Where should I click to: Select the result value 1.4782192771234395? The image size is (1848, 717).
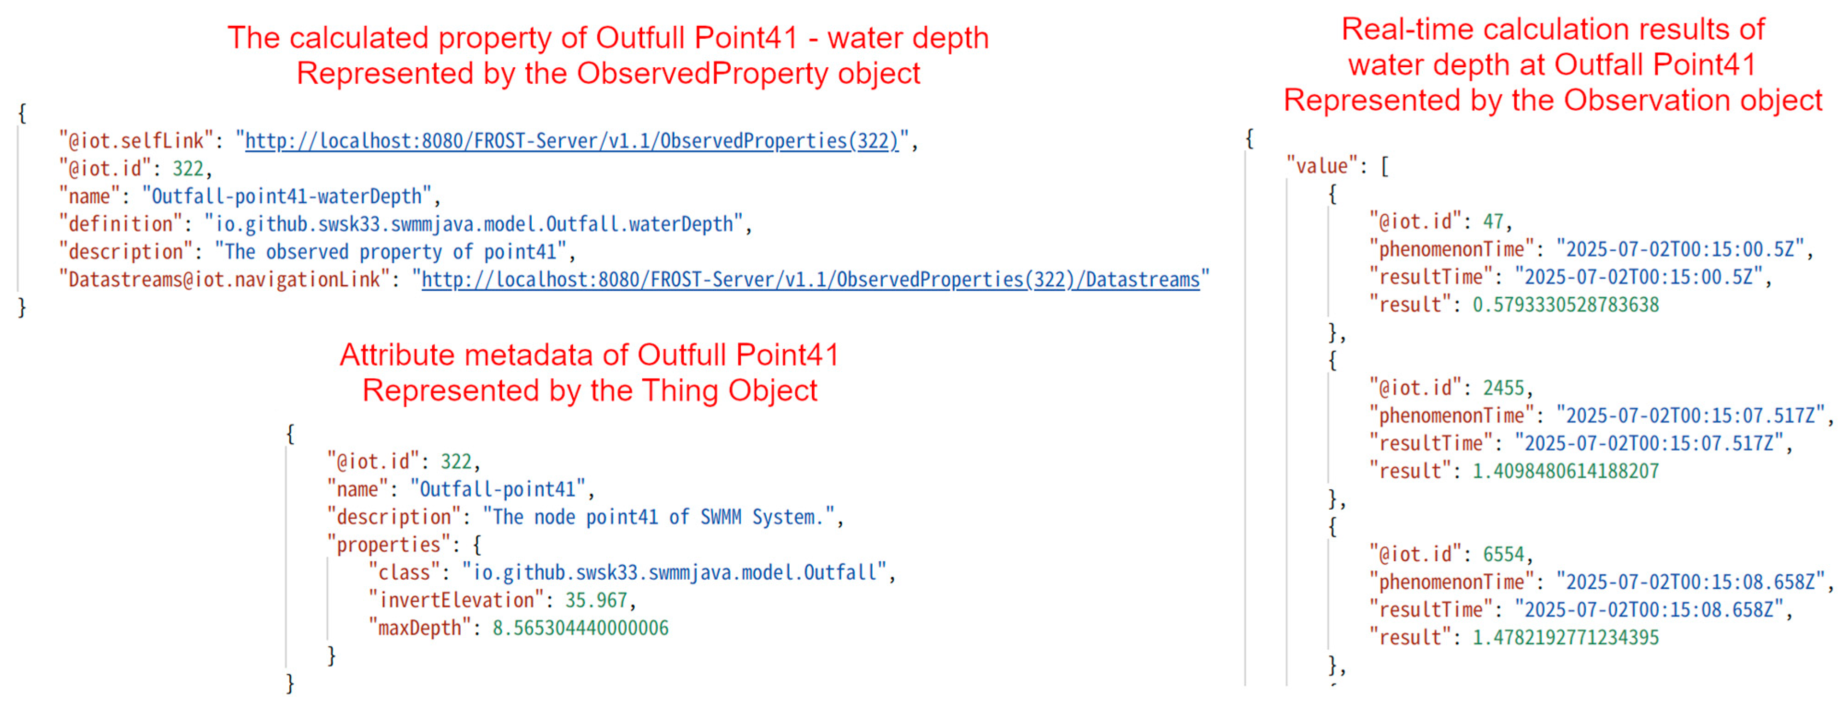(x=1565, y=637)
